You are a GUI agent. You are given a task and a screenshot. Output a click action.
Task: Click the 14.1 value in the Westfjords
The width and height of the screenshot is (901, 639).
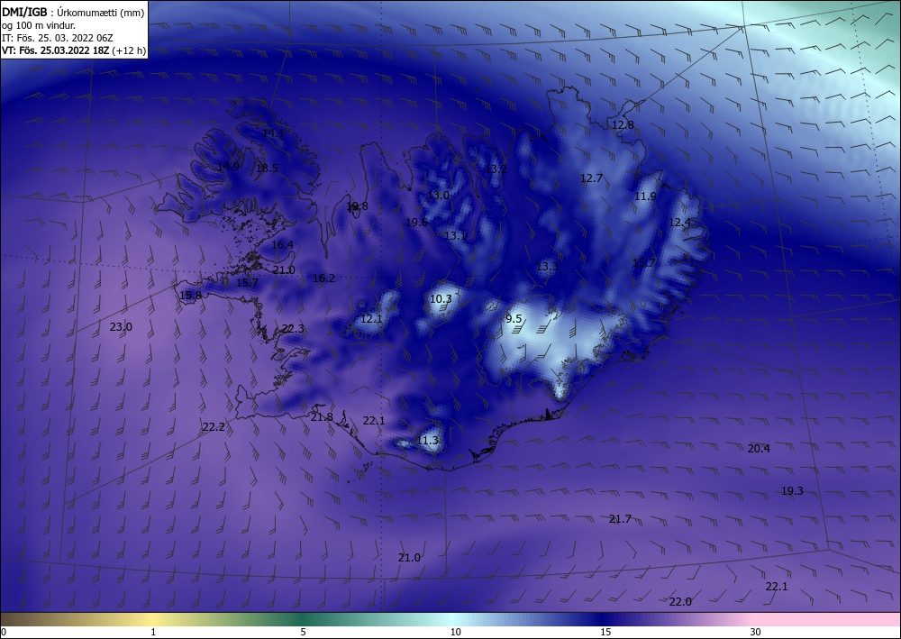[273, 133]
